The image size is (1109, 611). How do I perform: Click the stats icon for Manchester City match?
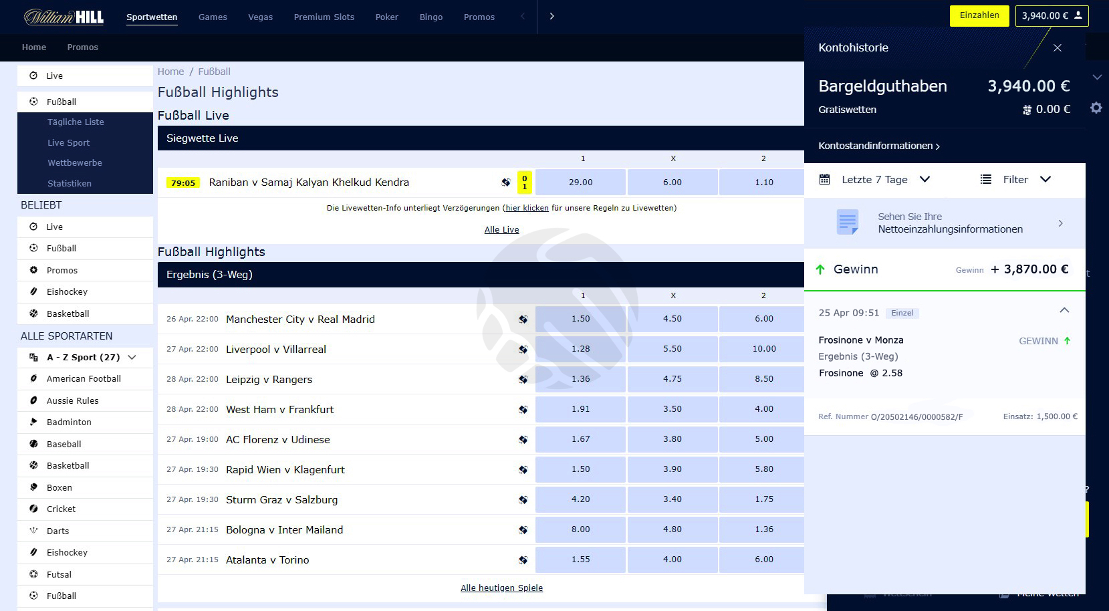point(523,320)
